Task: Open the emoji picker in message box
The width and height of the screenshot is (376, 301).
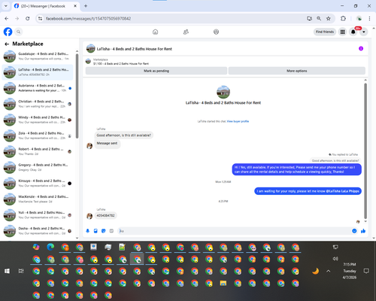Action: [354, 231]
